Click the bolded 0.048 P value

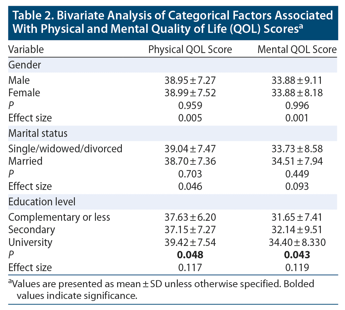(190, 255)
